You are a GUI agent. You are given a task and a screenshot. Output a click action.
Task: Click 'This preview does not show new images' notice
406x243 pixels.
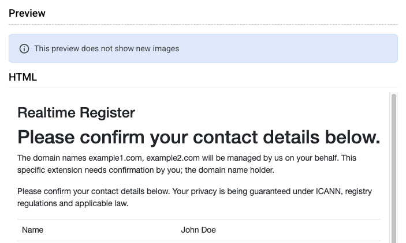(x=107, y=48)
